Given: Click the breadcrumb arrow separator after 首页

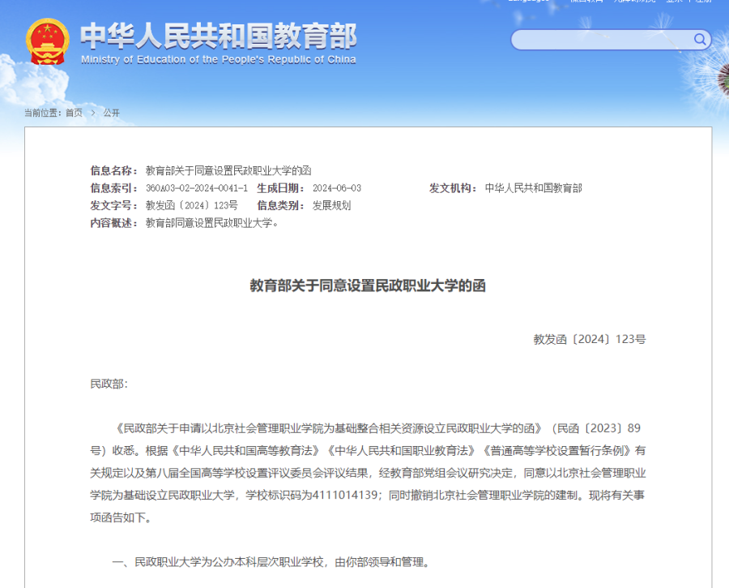Looking at the screenshot, I should click(x=93, y=113).
